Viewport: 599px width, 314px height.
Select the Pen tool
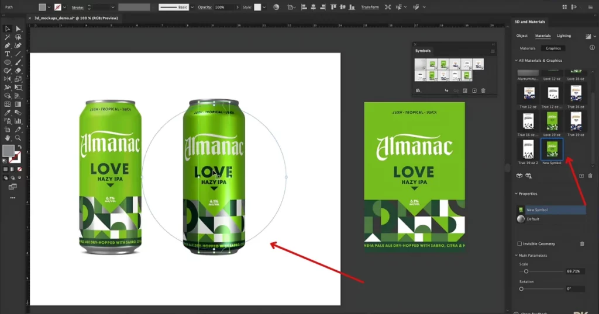point(7,46)
